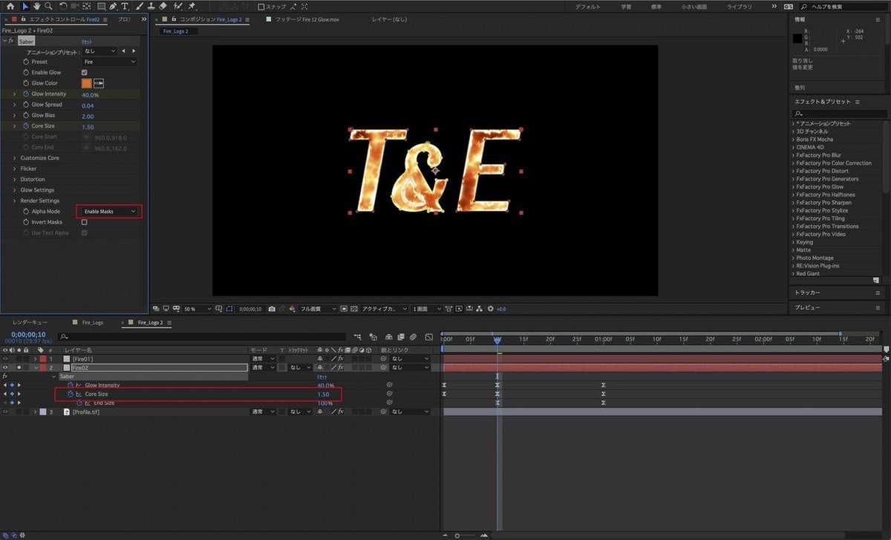Hide the Profile.tif layer eye icon
Viewport: 891px width, 540px height.
pos(7,411)
